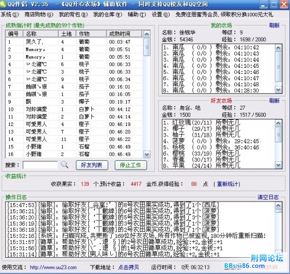290x274 pixels.
Task: Click the 金钱 54346 value in 我的农场
Action: click(x=186, y=39)
